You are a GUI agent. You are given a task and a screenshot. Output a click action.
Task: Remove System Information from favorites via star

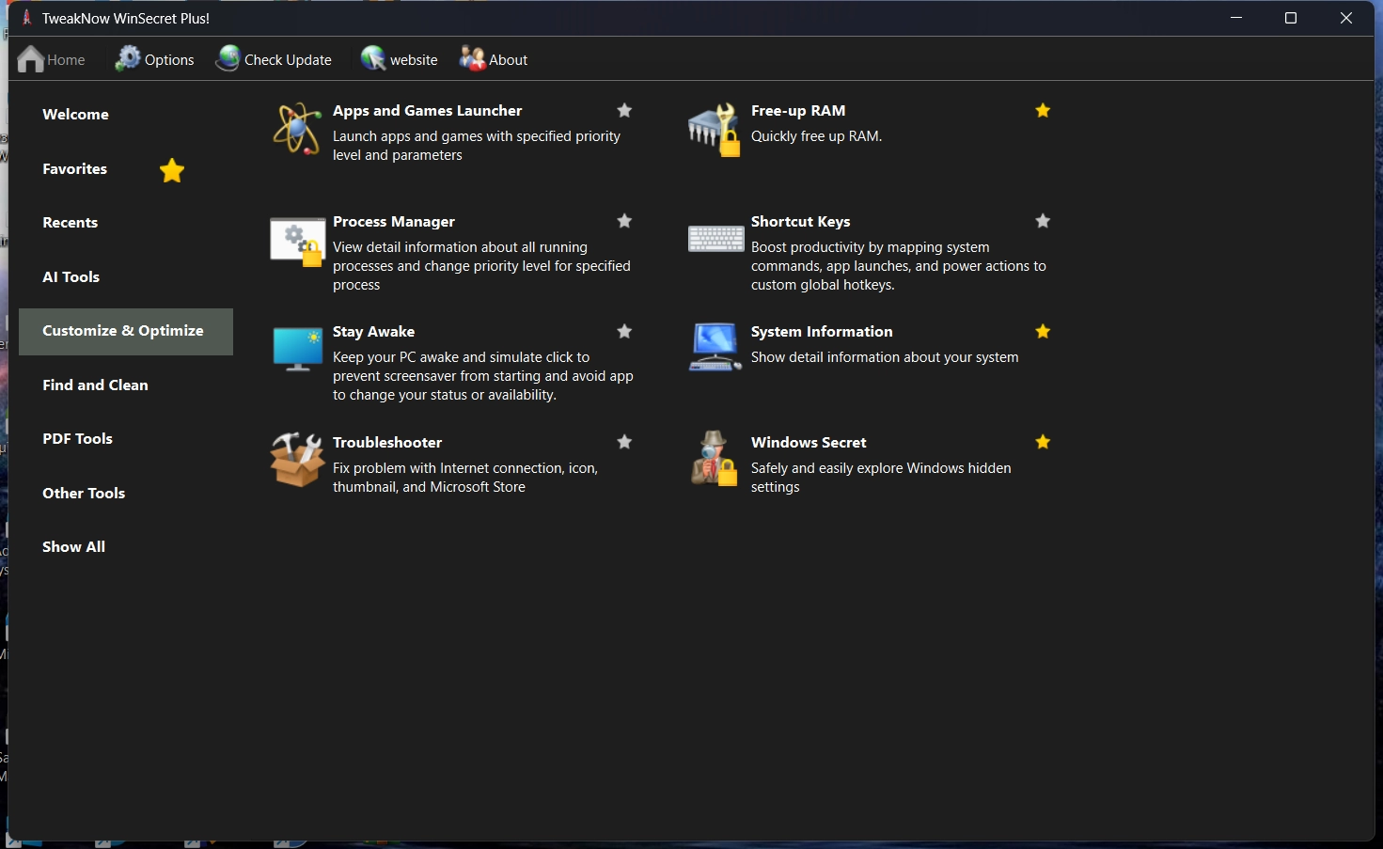coord(1043,331)
